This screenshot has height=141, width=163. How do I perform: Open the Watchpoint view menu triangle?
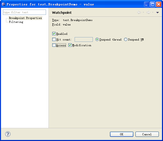click(x=157, y=12)
